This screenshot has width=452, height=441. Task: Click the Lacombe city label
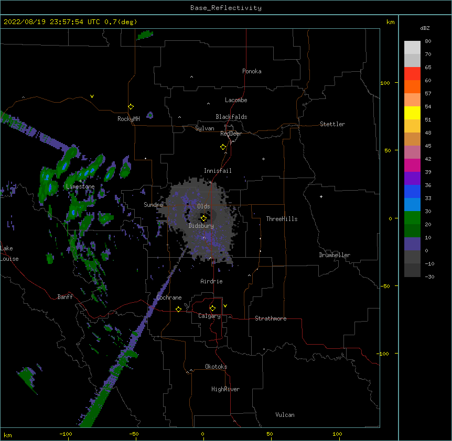[x=236, y=100]
